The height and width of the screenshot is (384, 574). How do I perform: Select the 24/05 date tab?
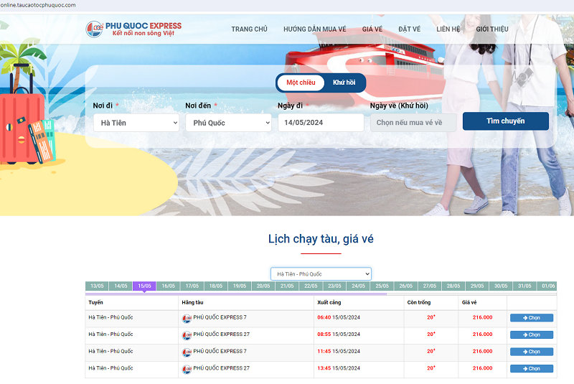358,286
